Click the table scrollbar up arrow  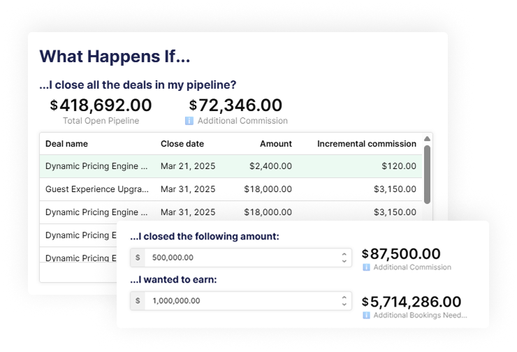click(427, 139)
